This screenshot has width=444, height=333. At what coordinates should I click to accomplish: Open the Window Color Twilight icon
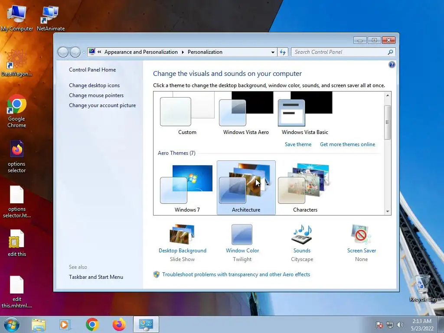click(242, 235)
